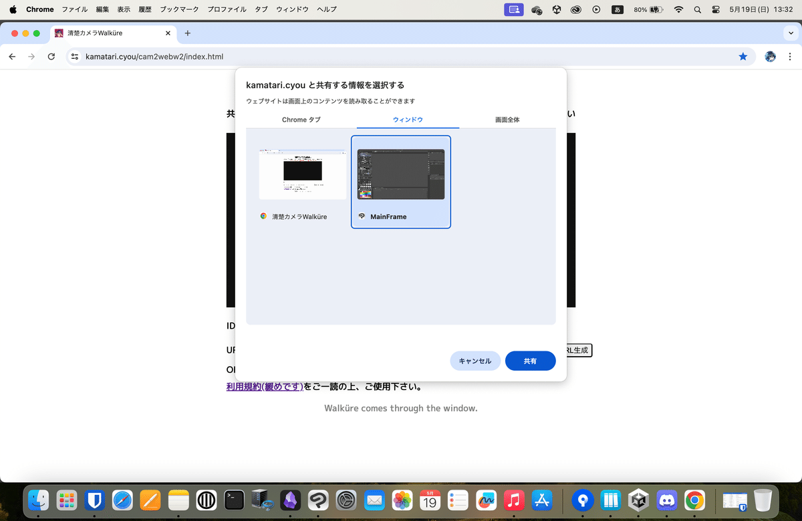This screenshot has height=521, width=802.
Task: Click 共有 button to share
Action: click(x=530, y=361)
